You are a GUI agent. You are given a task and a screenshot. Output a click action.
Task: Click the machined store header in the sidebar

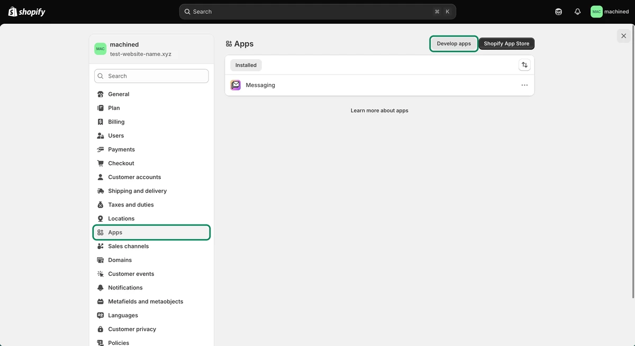(152, 49)
